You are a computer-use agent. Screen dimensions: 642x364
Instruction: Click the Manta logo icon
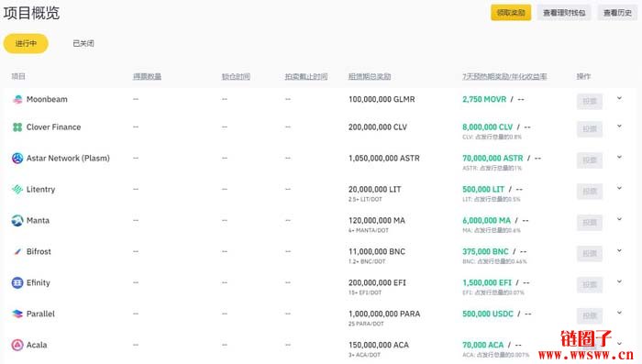click(x=17, y=221)
